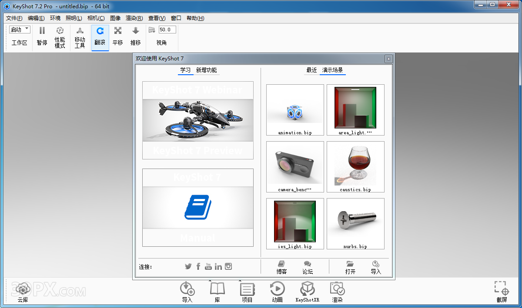
Task: Open the Render (渲染) dialog
Action: click(x=337, y=289)
